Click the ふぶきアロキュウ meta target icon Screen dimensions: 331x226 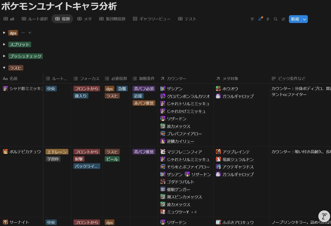[x=218, y=222]
